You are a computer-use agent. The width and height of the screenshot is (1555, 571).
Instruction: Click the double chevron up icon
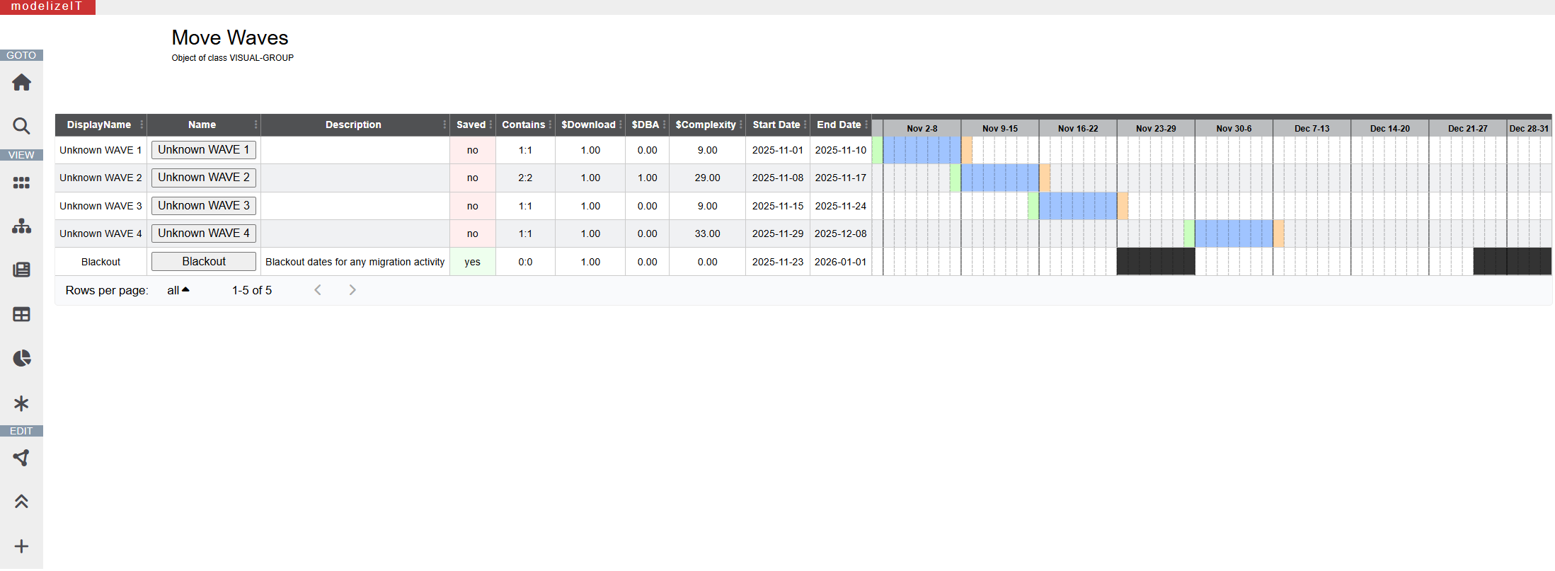point(21,502)
